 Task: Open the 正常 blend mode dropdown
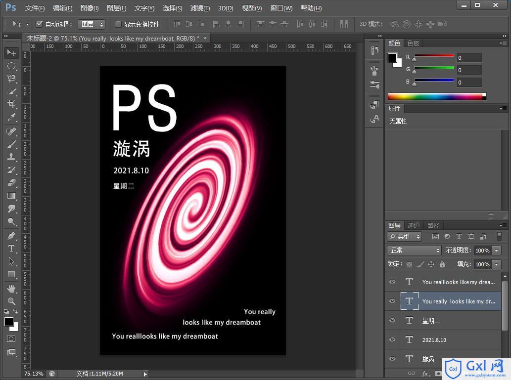(x=414, y=251)
